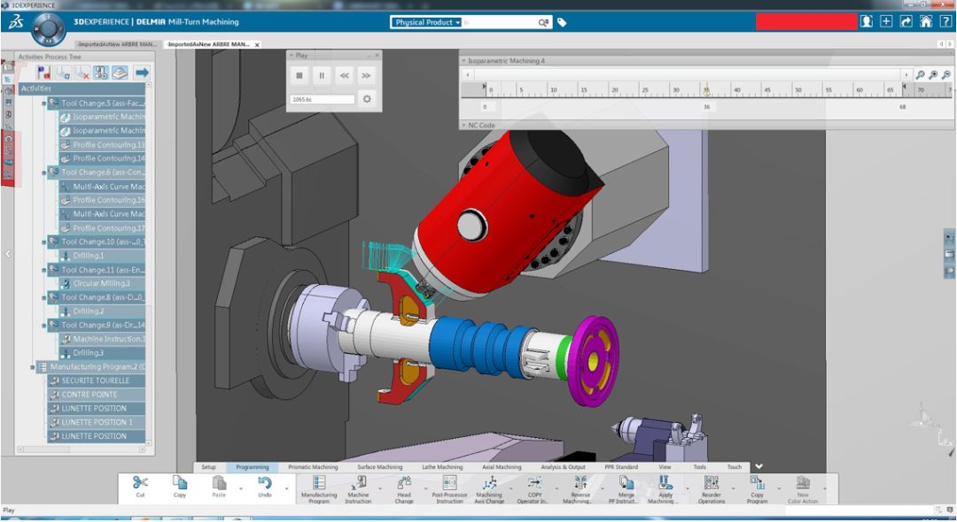The height and width of the screenshot is (522, 957).
Task: Go to the Home icon in top bar
Action: (926, 22)
